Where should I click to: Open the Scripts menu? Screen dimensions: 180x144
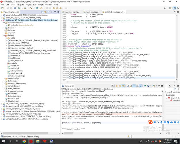click(x=41, y=5)
